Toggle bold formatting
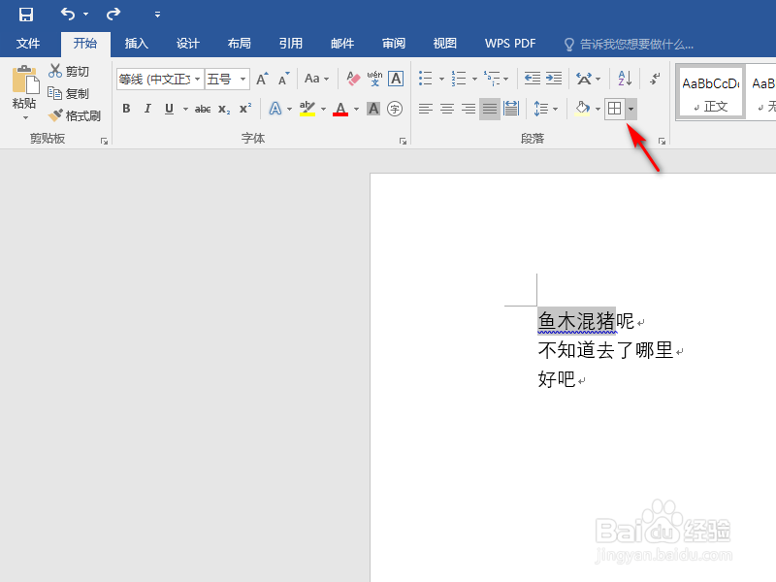The image size is (776, 582). point(126,109)
